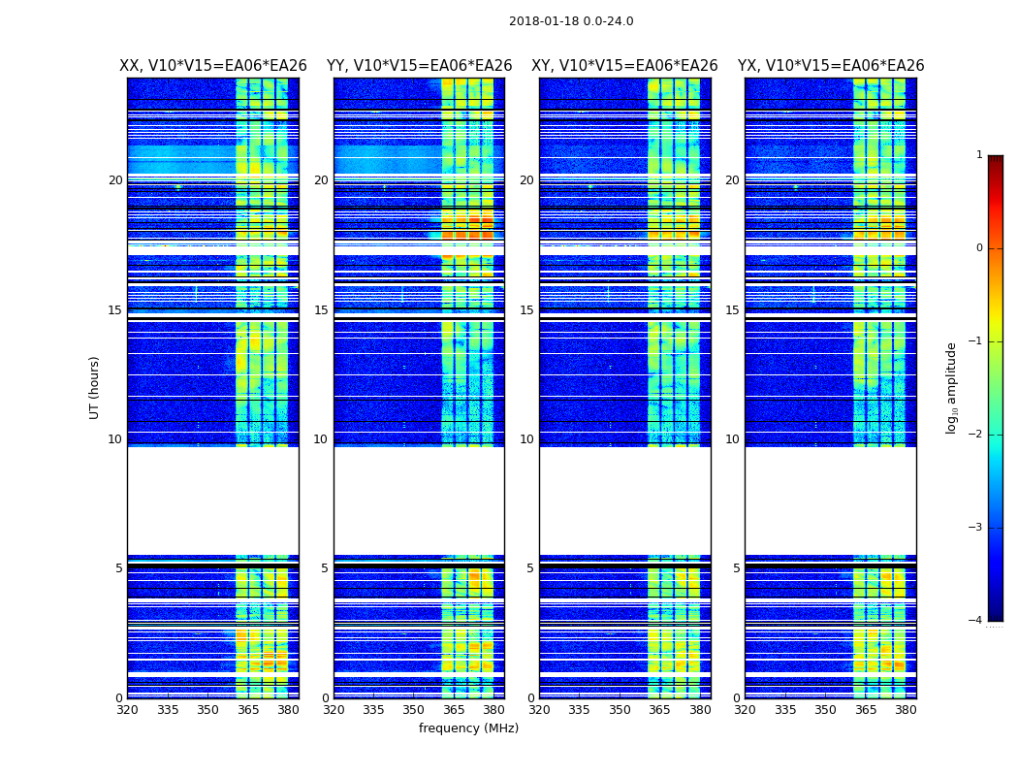
Task: Click the large white gap in the XX panel
Action: (213, 501)
